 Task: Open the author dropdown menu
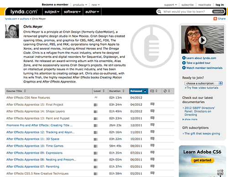[92, 12]
